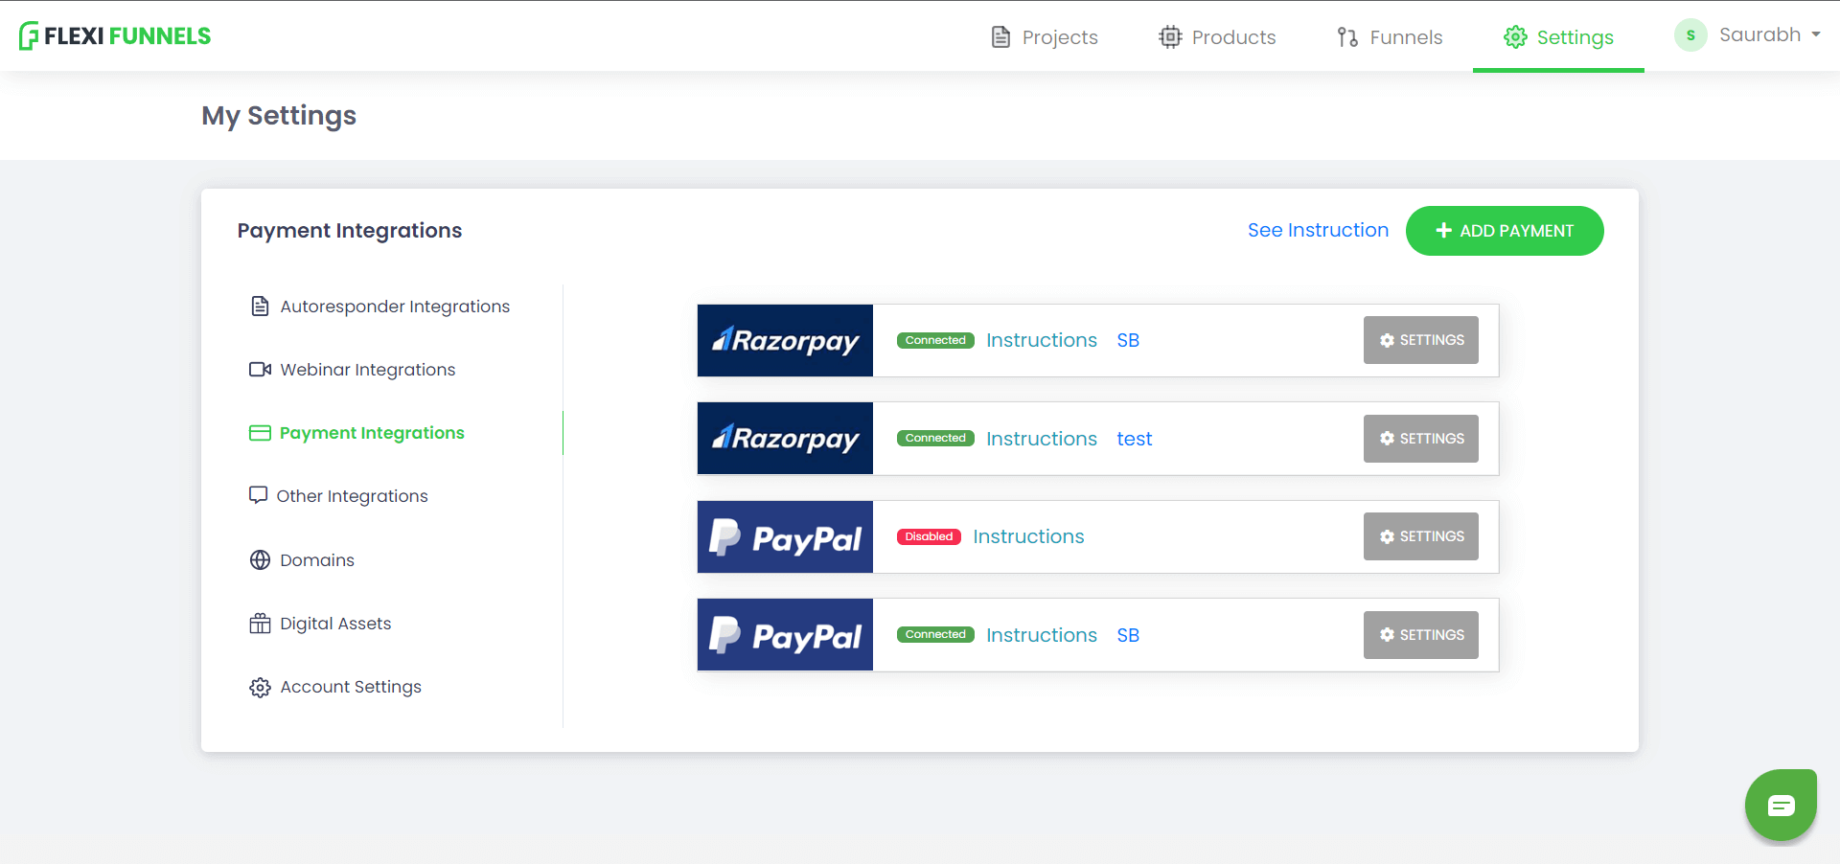Open the See Instruction link
This screenshot has width=1840, height=864.
pyautogui.click(x=1318, y=230)
